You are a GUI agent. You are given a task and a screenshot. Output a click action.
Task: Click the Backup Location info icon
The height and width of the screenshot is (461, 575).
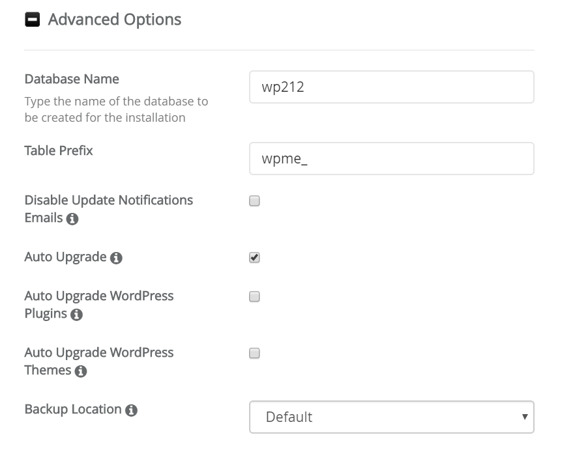pyautogui.click(x=131, y=410)
